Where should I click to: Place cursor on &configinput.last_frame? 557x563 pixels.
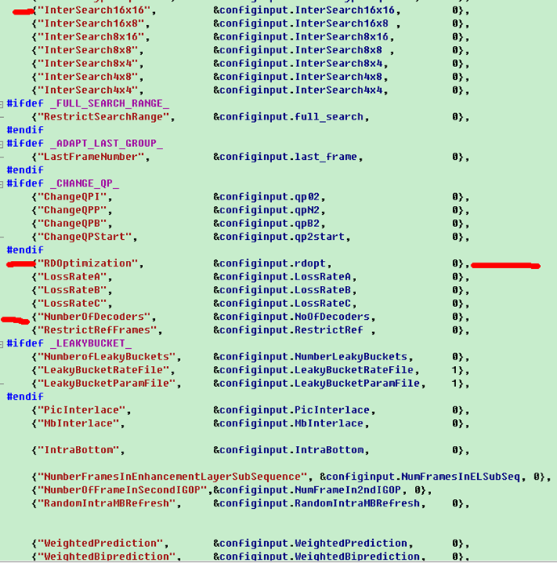(x=285, y=157)
